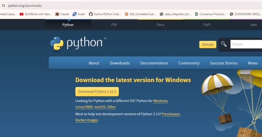The image size is (262, 137).
Task: Open the Downloads menu
Action: pos(120,63)
